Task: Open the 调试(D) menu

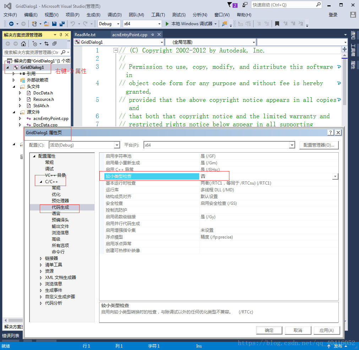Action: click(x=114, y=15)
